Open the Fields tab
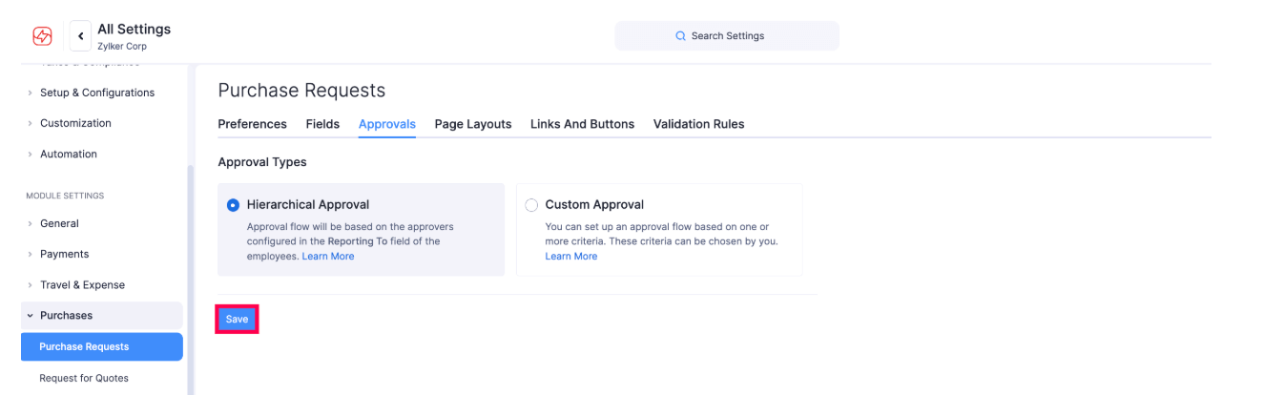This screenshot has width=1263, height=416. (x=322, y=124)
